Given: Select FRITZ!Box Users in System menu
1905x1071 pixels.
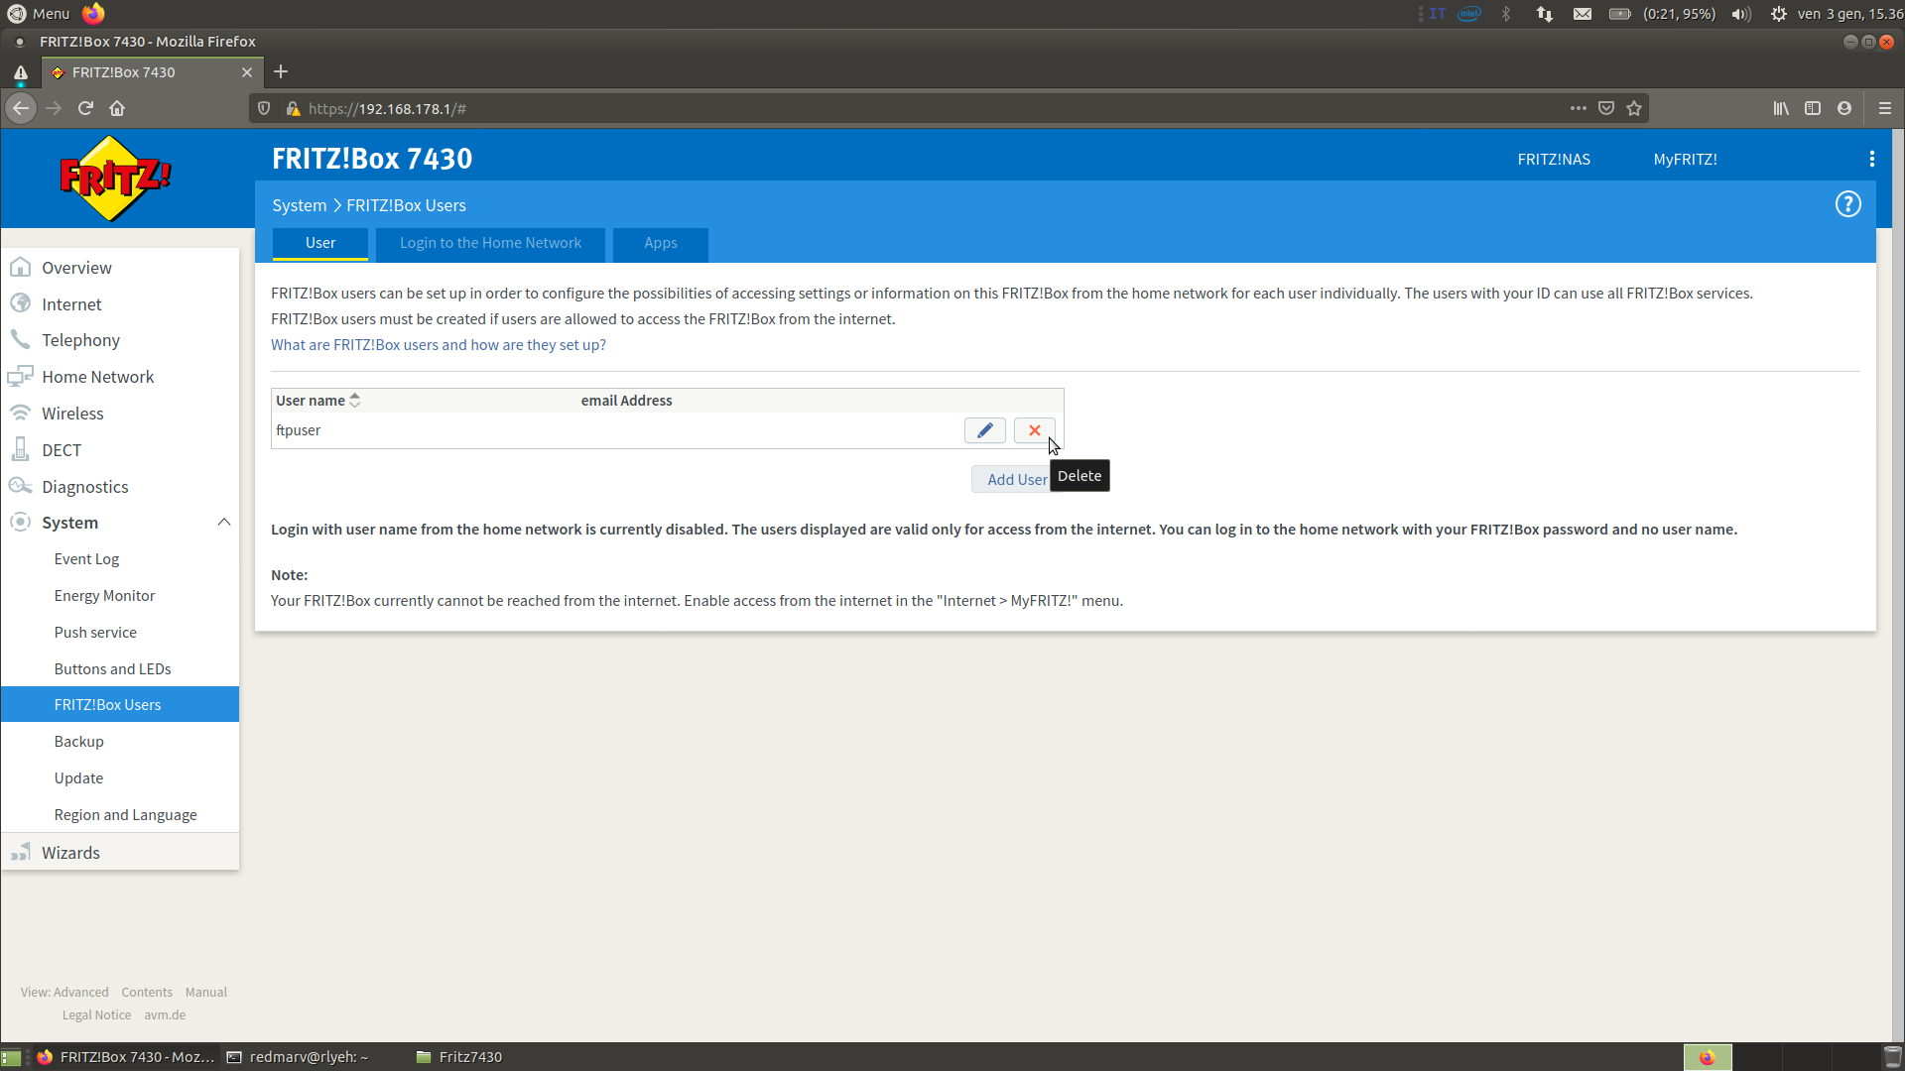Looking at the screenshot, I should pyautogui.click(x=120, y=704).
